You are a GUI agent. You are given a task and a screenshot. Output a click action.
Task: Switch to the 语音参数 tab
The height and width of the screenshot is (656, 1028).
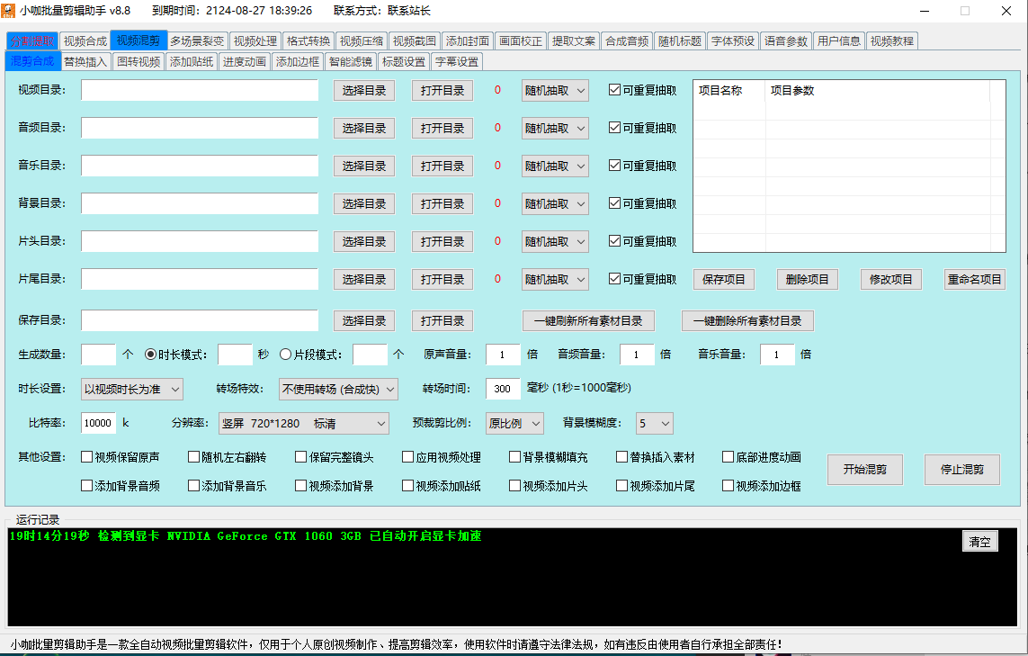(x=788, y=40)
